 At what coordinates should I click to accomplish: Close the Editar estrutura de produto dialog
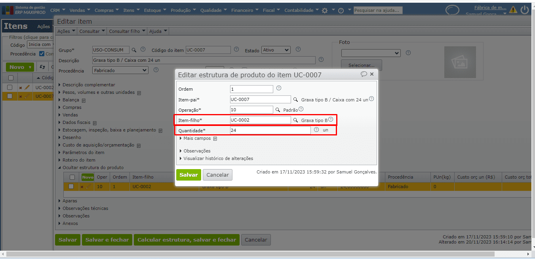pyautogui.click(x=371, y=74)
